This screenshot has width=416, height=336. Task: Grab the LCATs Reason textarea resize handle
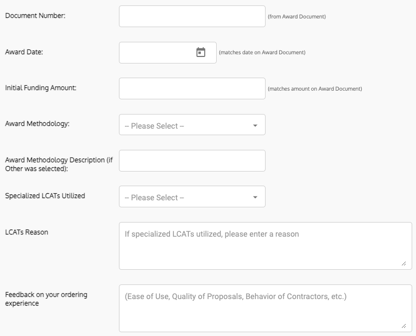tap(404, 263)
